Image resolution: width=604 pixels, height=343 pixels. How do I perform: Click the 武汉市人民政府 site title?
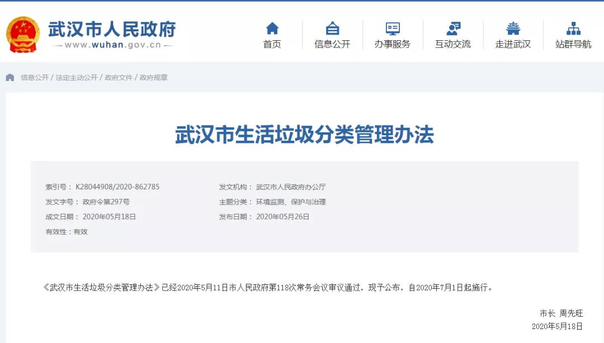113,29
